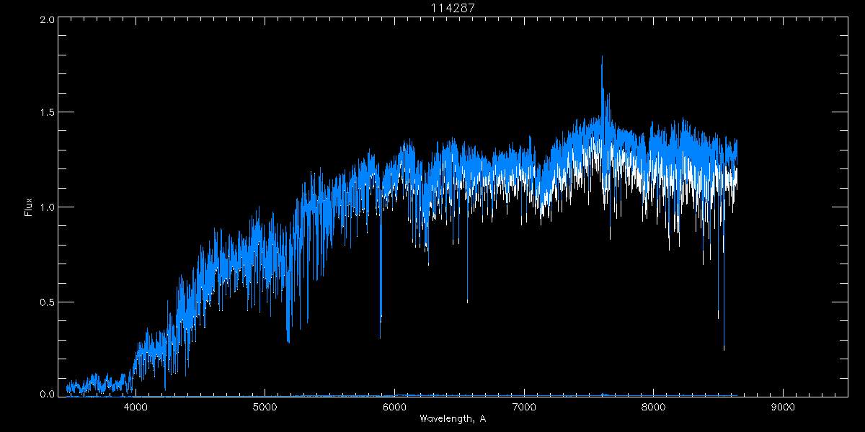Click the 1.5 flux tick label
Image resolution: width=865 pixels, height=432 pixels.
coord(47,113)
